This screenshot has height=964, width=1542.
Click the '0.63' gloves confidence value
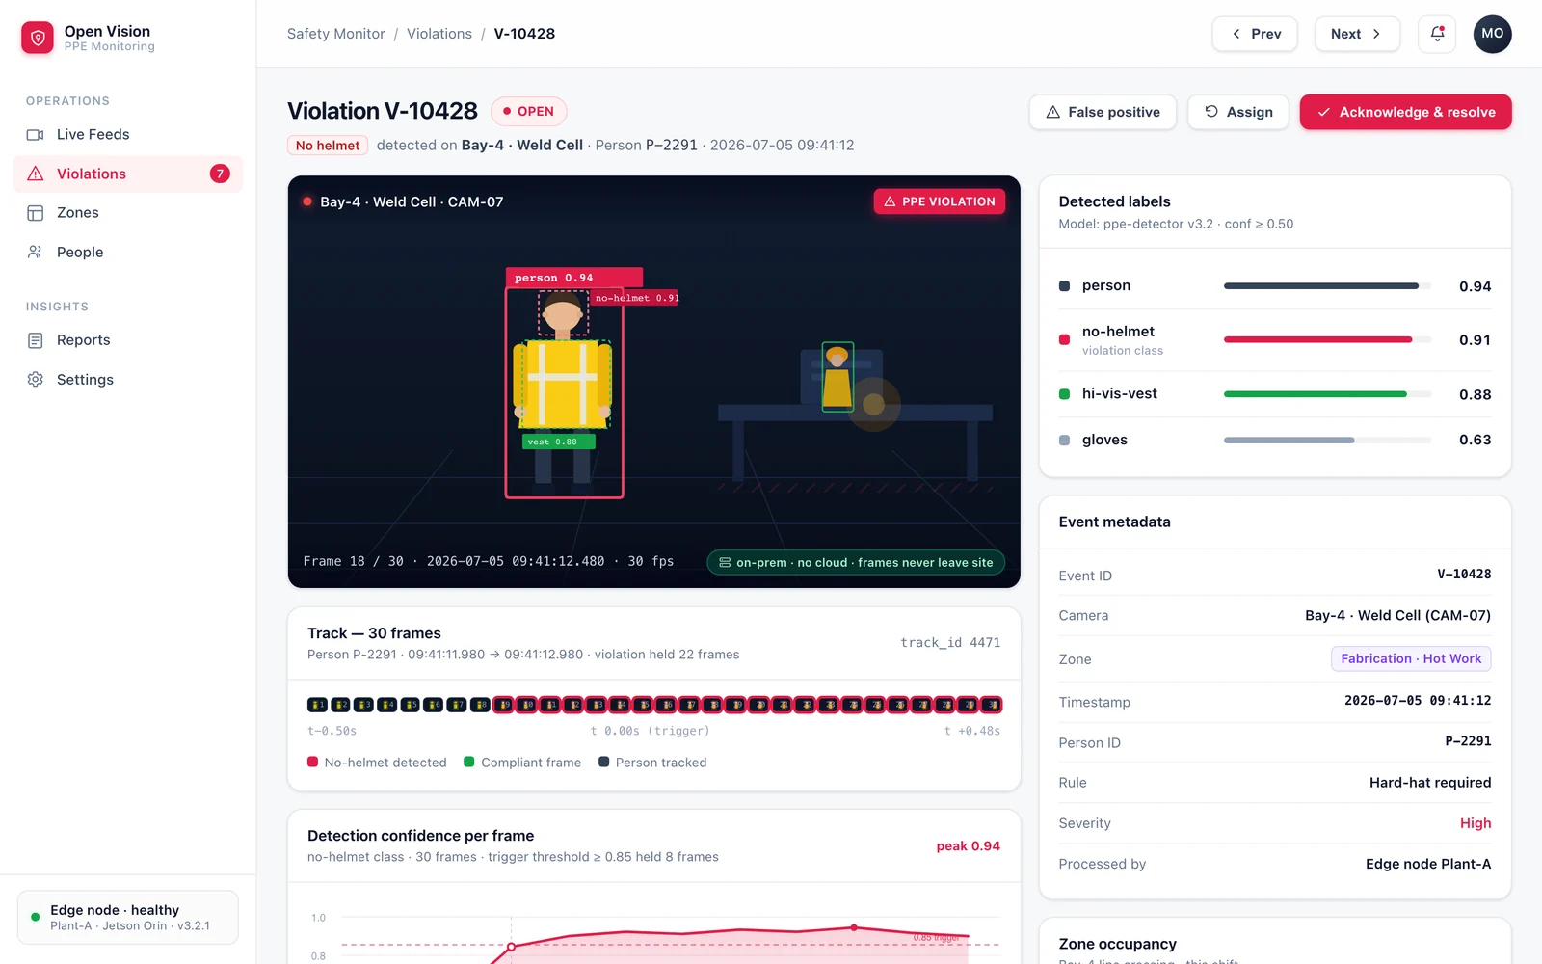click(x=1475, y=440)
